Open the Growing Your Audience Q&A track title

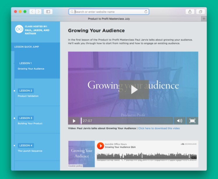tap(120, 147)
